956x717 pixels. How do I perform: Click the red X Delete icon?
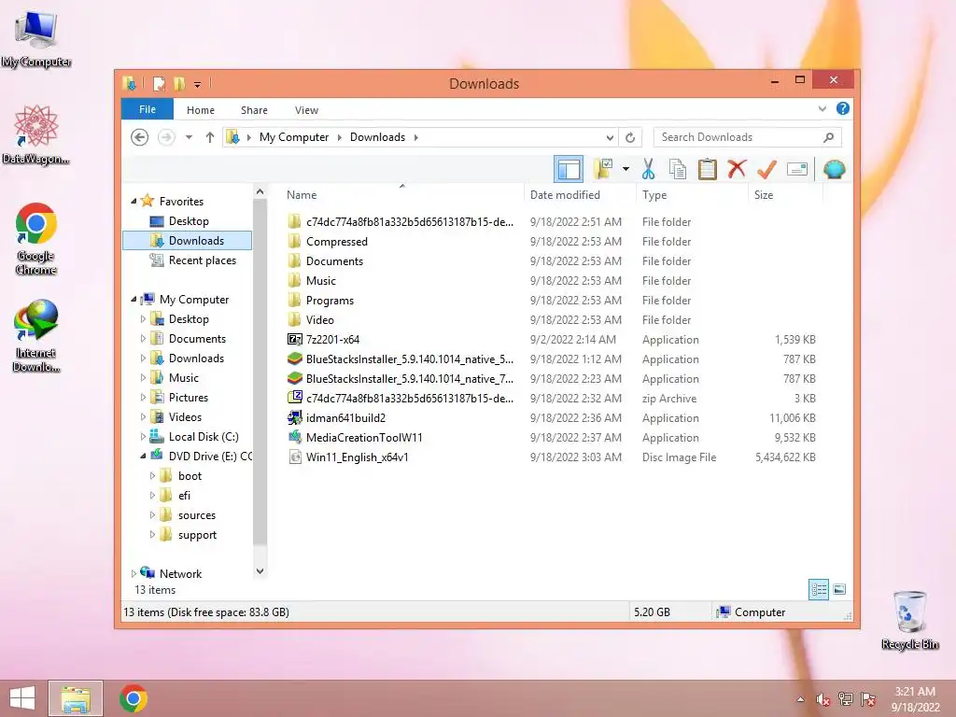point(737,169)
